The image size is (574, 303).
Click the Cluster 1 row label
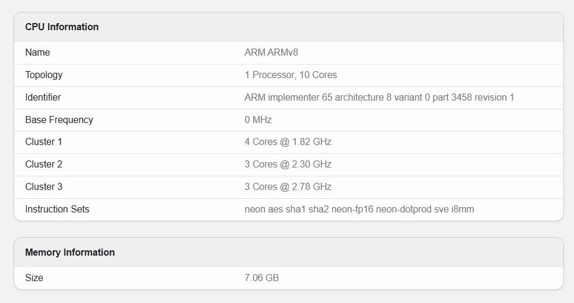pyautogui.click(x=43, y=141)
